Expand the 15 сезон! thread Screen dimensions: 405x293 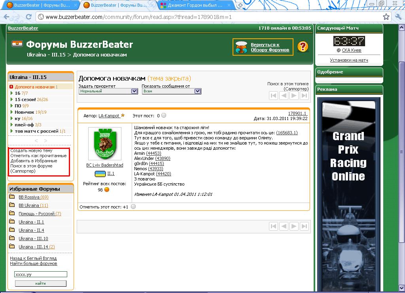11,99
